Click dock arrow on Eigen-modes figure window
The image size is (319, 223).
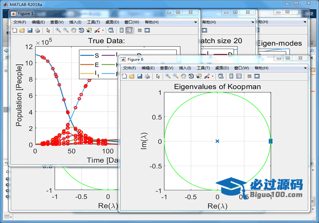tap(305, 22)
